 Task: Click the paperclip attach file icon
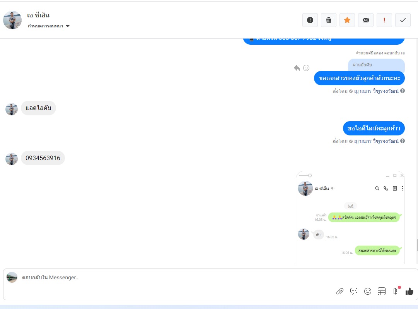(x=340, y=292)
